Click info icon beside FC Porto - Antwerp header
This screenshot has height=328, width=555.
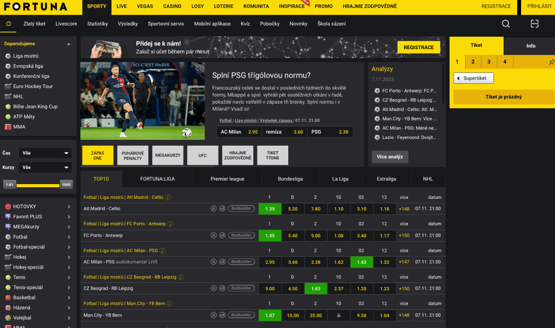(170, 224)
